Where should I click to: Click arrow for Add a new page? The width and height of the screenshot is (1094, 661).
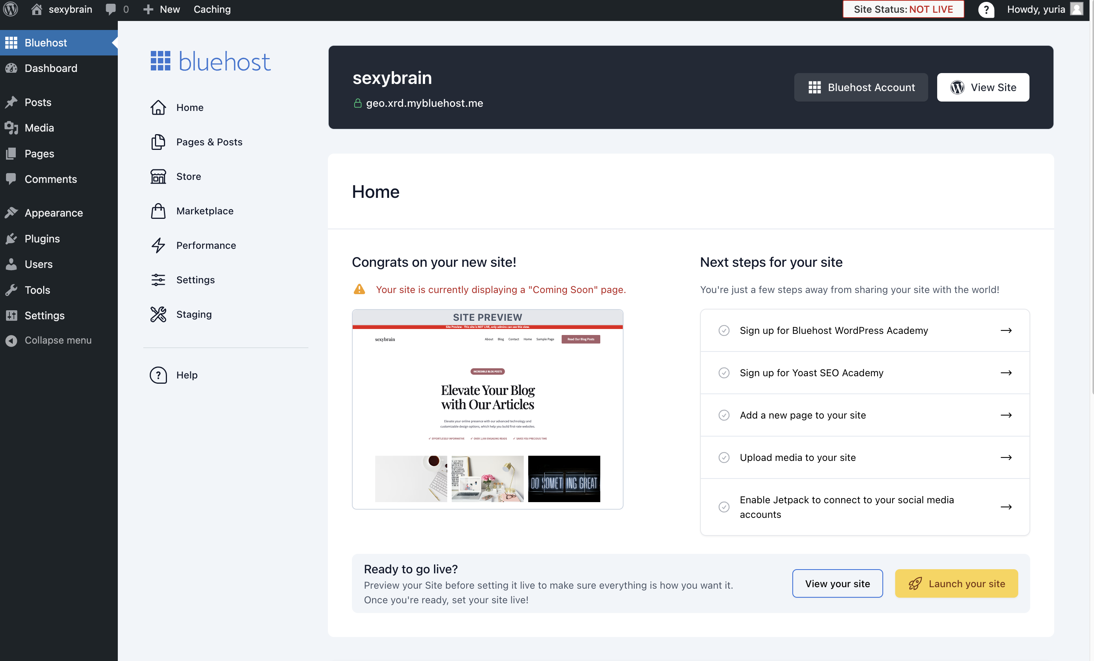(x=1006, y=415)
